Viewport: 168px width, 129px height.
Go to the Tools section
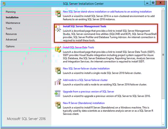click(9, 28)
